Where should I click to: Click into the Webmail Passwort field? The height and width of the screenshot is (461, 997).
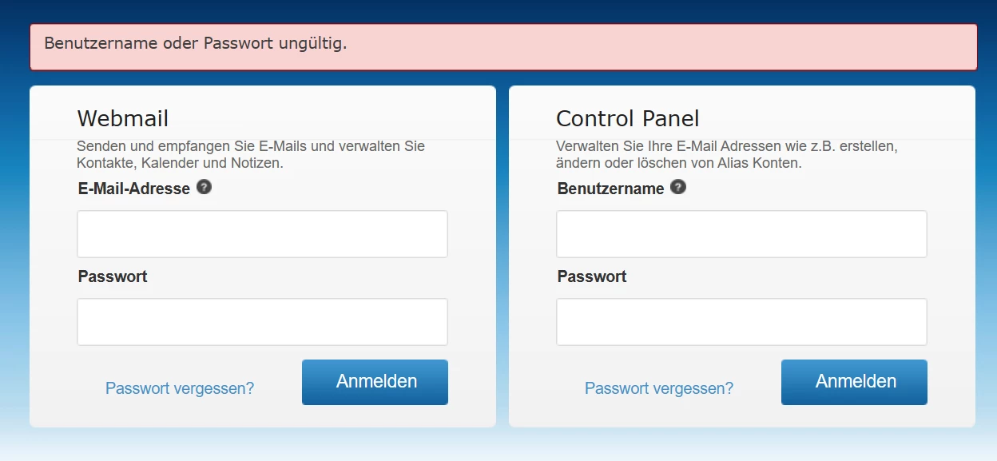(262, 322)
